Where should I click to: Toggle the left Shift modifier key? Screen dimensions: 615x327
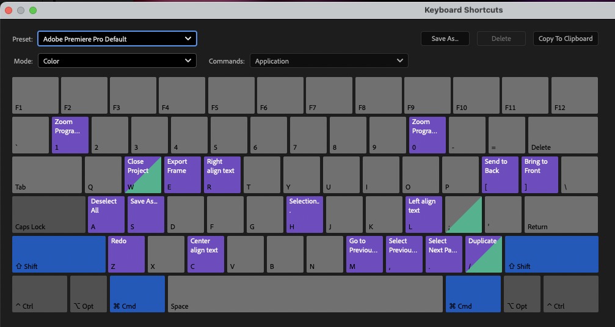coord(59,254)
